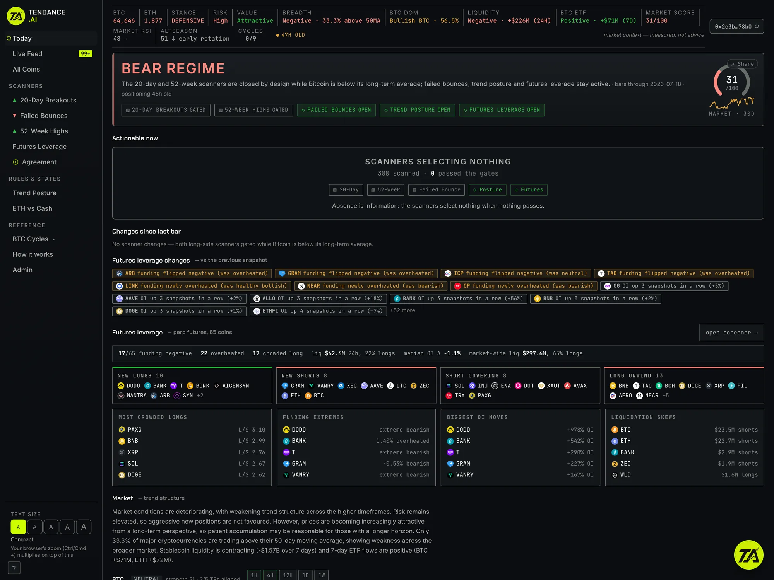This screenshot has height=580, width=774.
Task: Open the ETH vs Cash page
Action: point(51,208)
